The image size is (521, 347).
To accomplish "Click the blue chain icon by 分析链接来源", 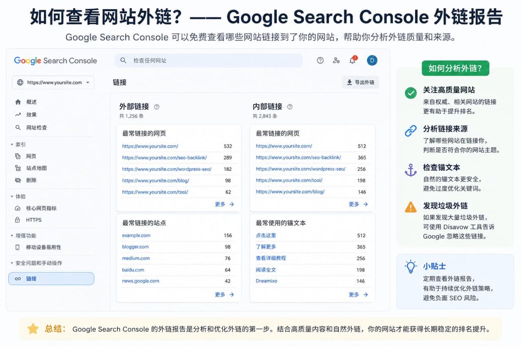I will [x=411, y=131].
